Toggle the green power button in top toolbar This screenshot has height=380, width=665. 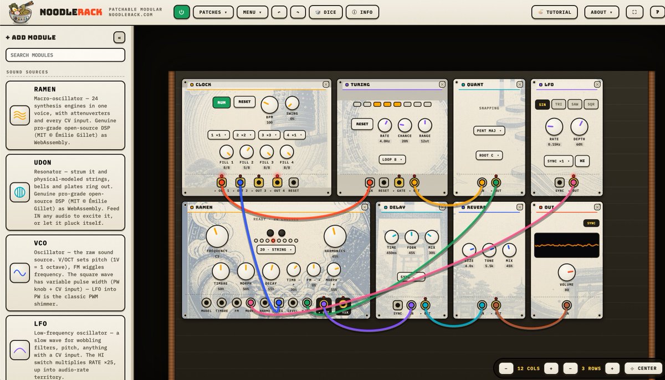[x=181, y=12]
